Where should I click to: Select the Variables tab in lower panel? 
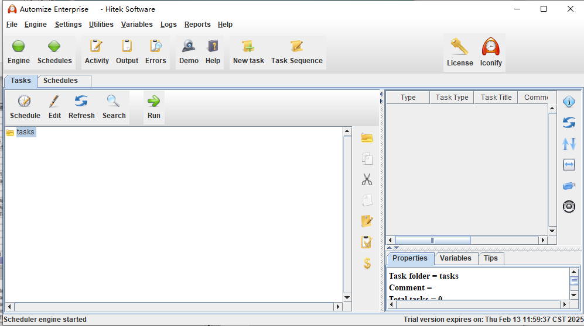click(x=455, y=258)
